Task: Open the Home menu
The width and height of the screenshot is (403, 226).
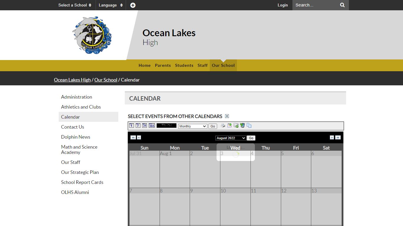Action: pos(145,65)
